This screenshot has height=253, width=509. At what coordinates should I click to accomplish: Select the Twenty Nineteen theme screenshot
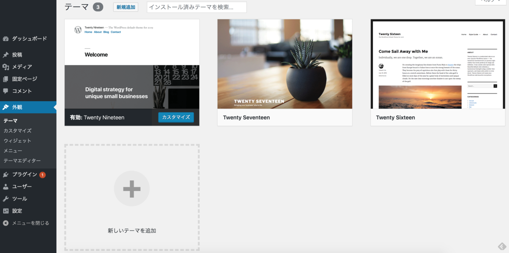pos(132,64)
